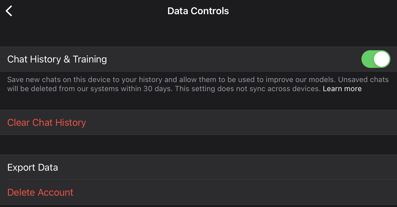Screen dimensions: 397x207
Task: Tap the back arrow icon
Action: pos(9,11)
